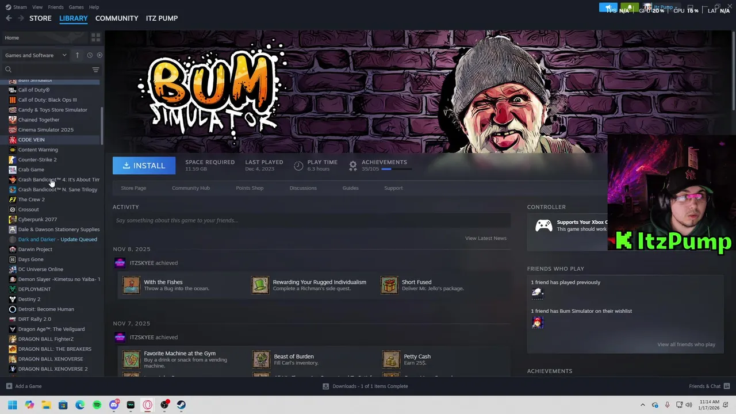Open Opera browser from the taskbar

[x=148, y=405]
